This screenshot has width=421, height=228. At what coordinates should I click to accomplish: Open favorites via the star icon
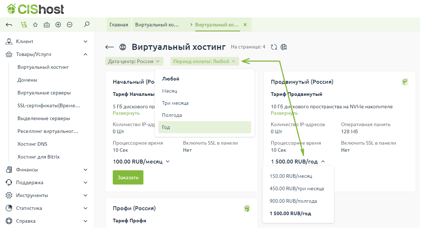35,25
